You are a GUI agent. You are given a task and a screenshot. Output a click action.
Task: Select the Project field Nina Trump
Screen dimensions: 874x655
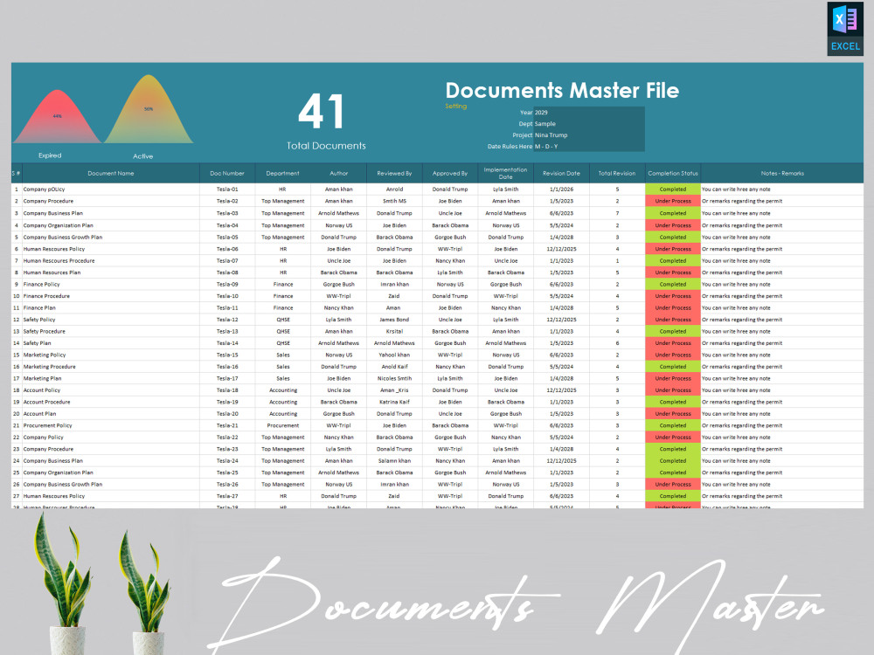coord(588,134)
